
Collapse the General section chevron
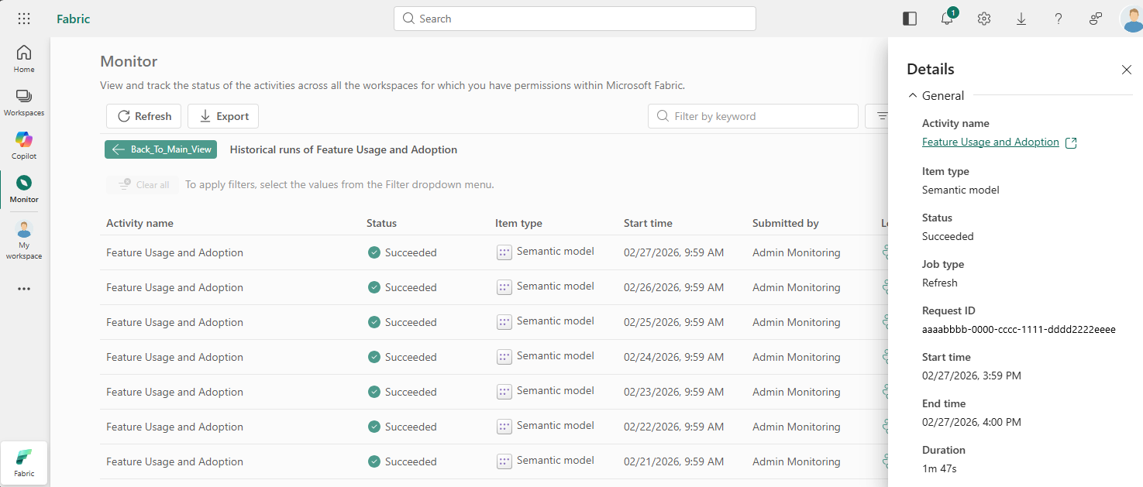pos(912,96)
